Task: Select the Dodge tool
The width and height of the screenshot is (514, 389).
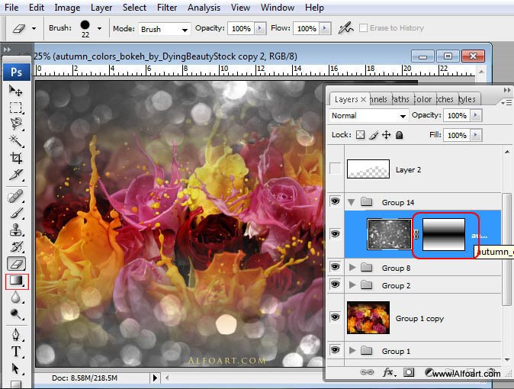Action: tap(15, 314)
